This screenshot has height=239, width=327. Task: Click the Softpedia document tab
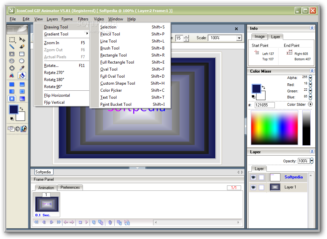point(43,172)
